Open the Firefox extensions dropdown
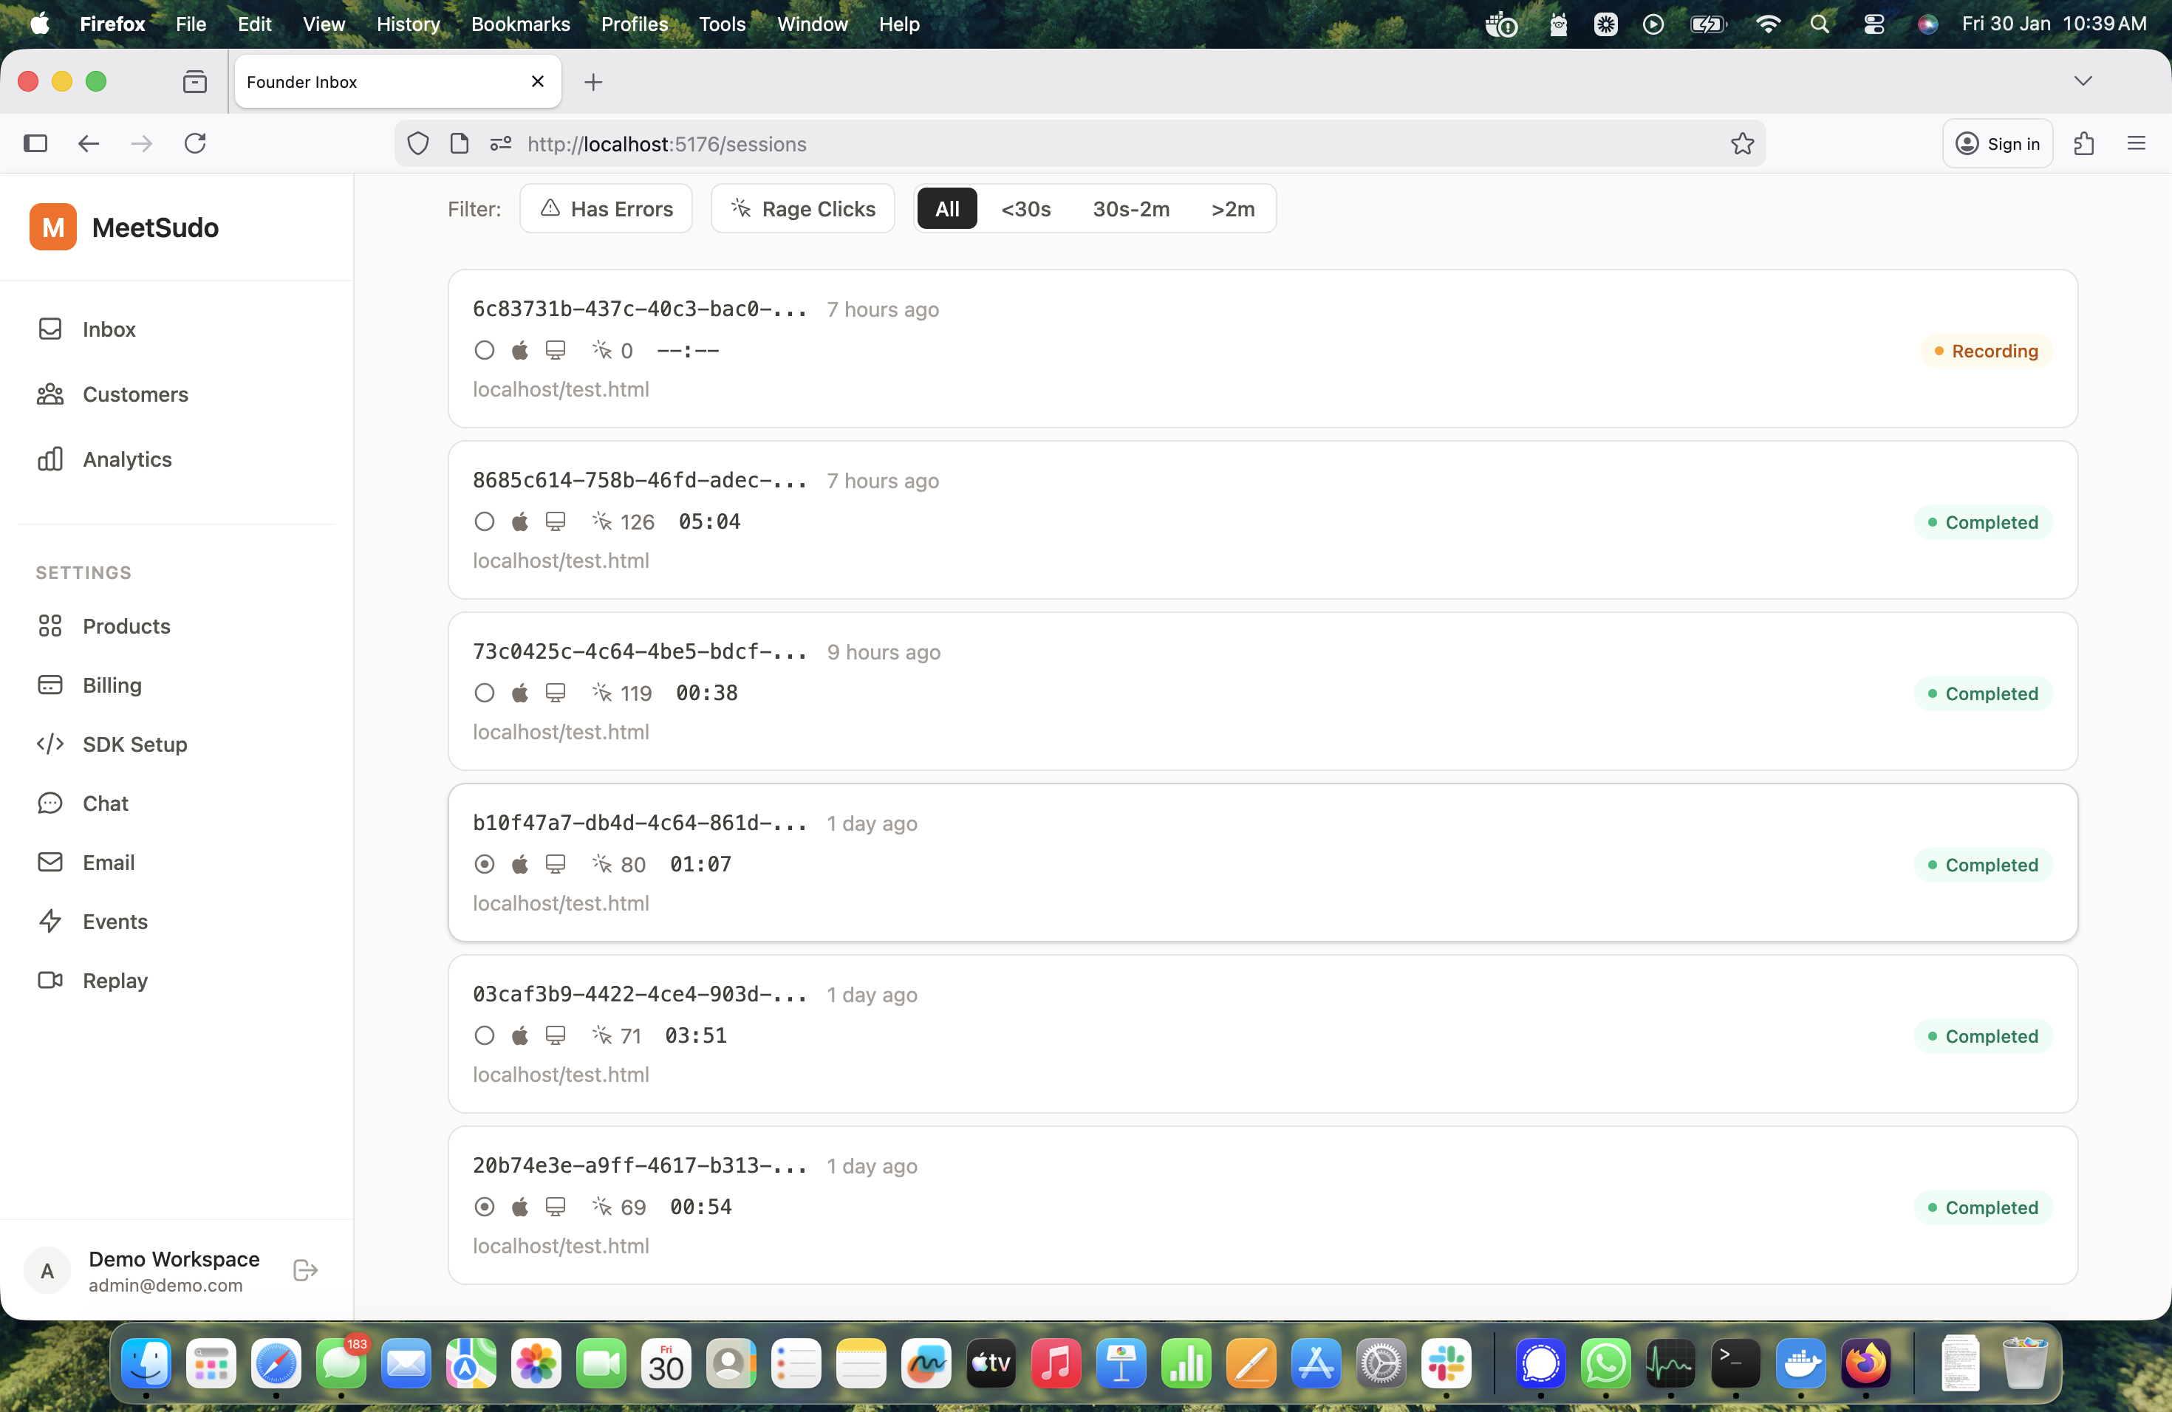The height and width of the screenshot is (1412, 2172). point(2083,144)
